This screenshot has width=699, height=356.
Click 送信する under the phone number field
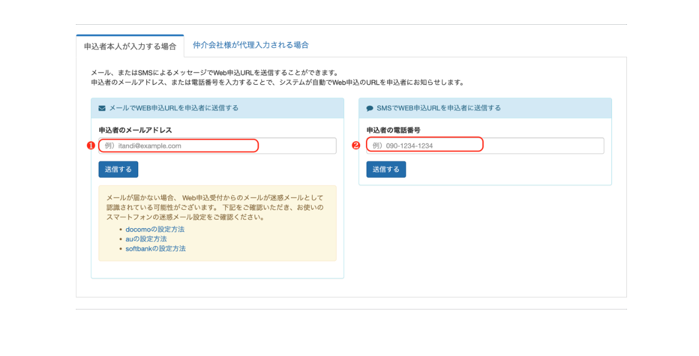(386, 169)
